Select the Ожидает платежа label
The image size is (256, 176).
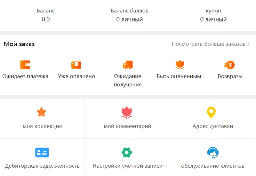tap(25, 76)
